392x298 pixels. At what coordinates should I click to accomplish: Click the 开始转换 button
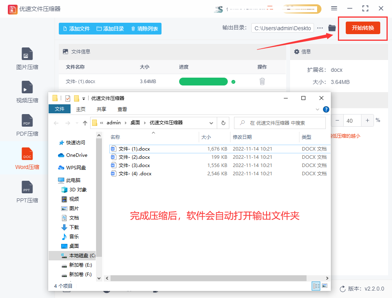point(363,28)
